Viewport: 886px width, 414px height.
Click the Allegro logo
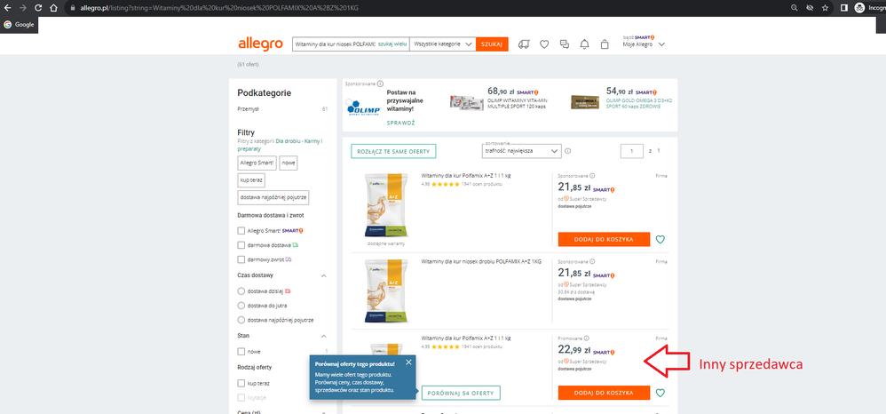[x=260, y=44]
